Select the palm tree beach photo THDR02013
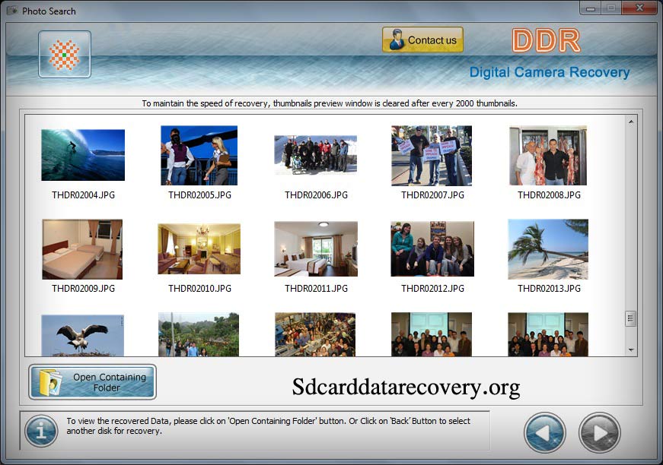The image size is (663, 465). click(548, 249)
